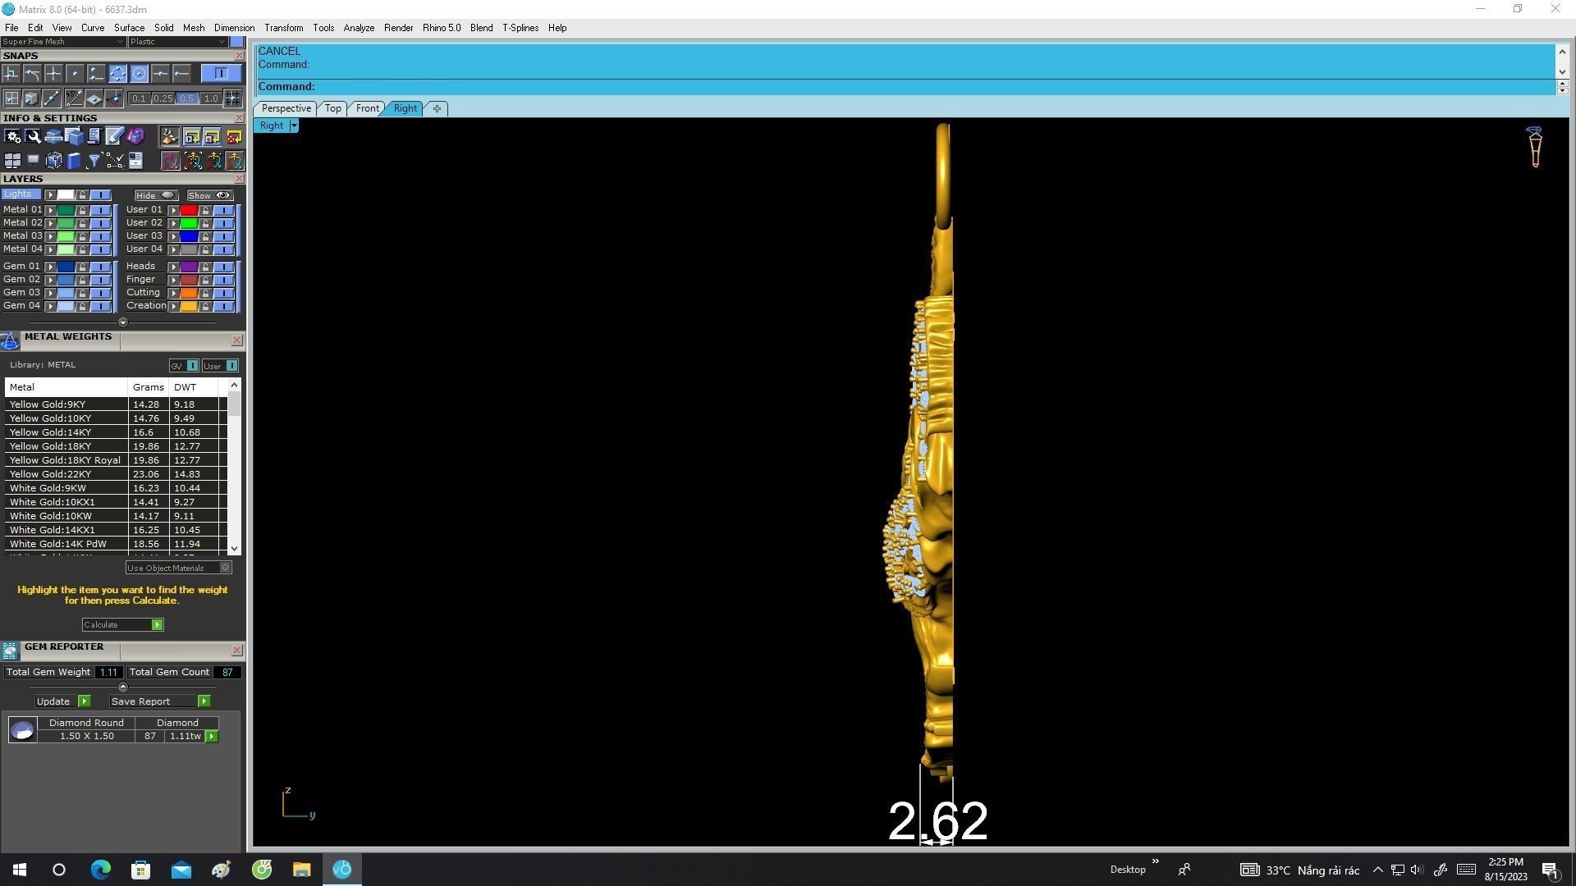This screenshot has width=1576, height=886.
Task: Toggle lock on Metal 01 layer
Action: (82, 211)
